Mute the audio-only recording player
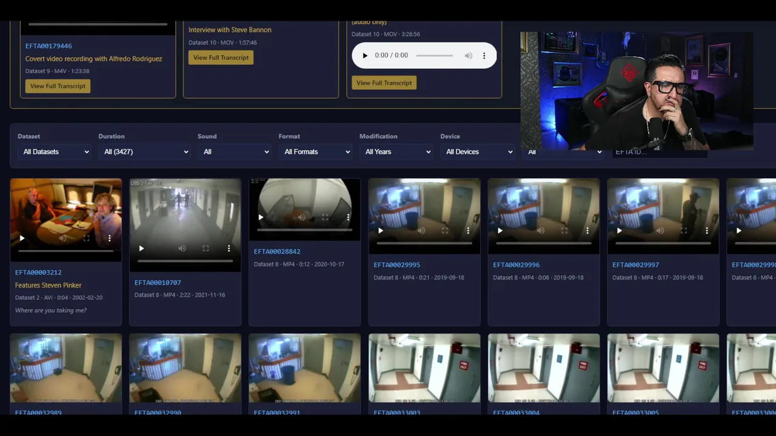Viewport: 776px width, 436px height. (469, 56)
